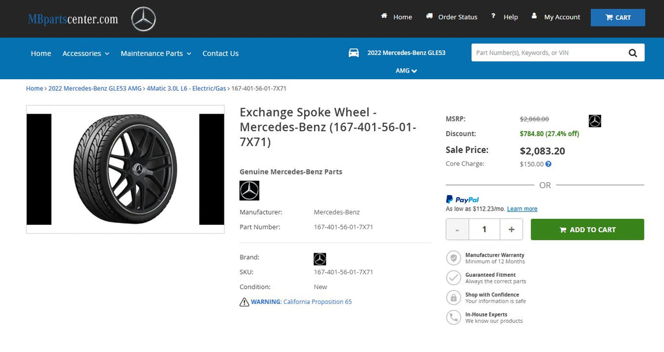Click the Guaranteed Fitment checkmark icon
This screenshot has width=664, height=352.
(x=453, y=278)
